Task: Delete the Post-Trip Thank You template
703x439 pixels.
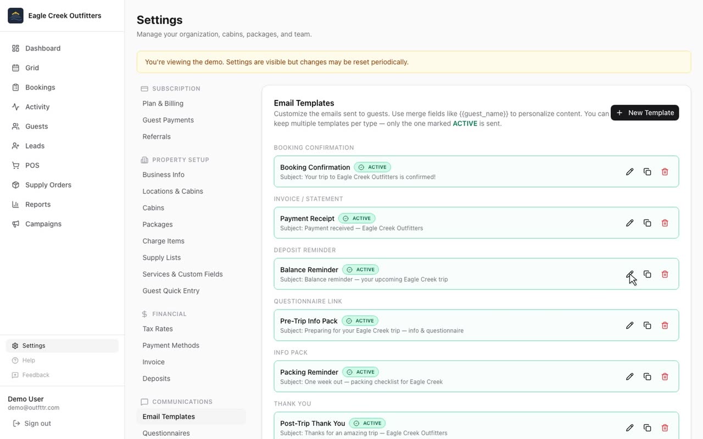Action: tap(665, 427)
